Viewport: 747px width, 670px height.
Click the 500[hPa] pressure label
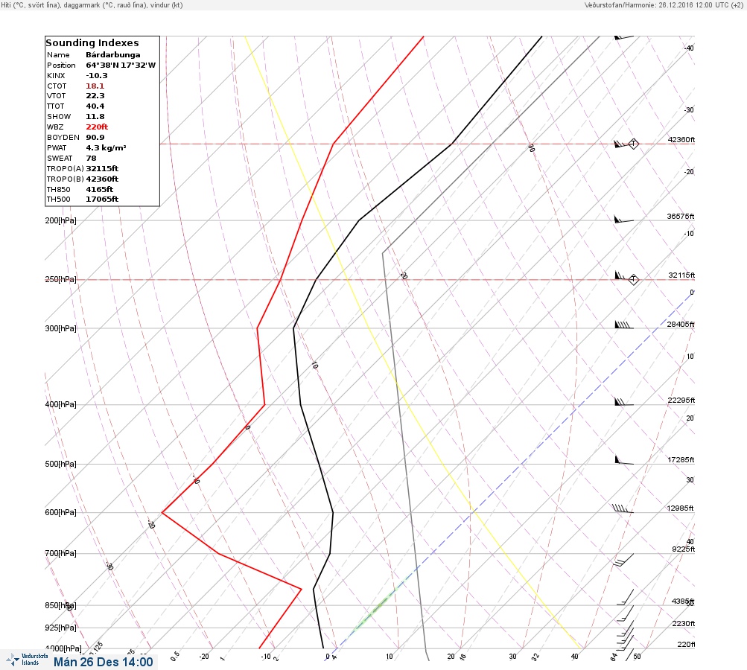[60, 465]
